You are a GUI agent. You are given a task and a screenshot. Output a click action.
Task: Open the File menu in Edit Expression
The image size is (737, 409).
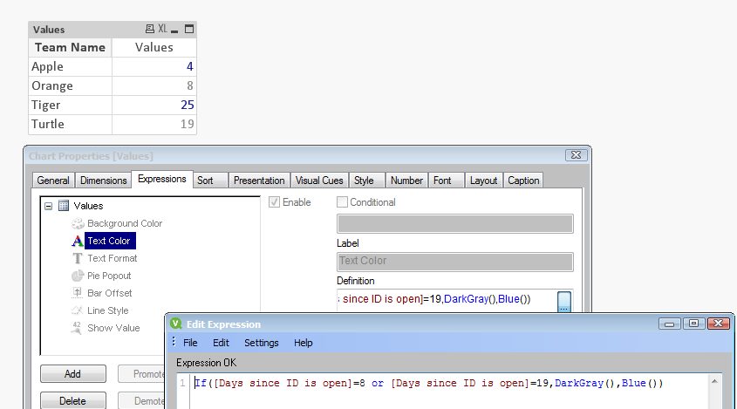[190, 343]
